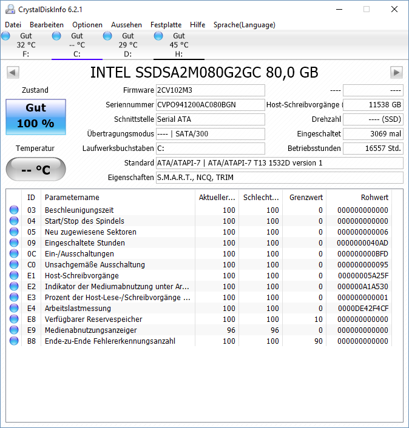Open the Festplatte menu
The image size is (409, 428).
(x=166, y=25)
